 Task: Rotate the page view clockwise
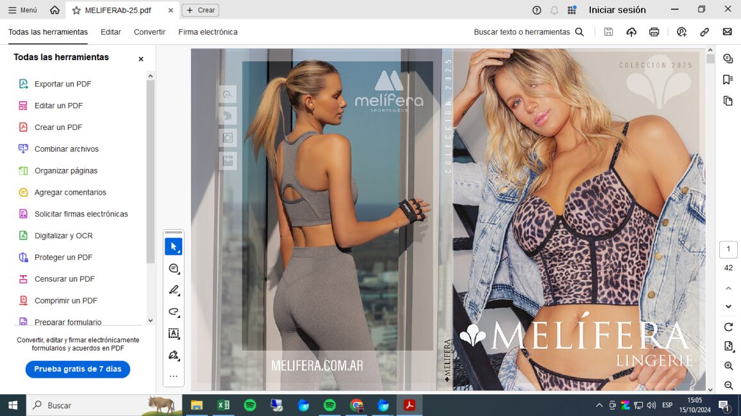coord(728,327)
